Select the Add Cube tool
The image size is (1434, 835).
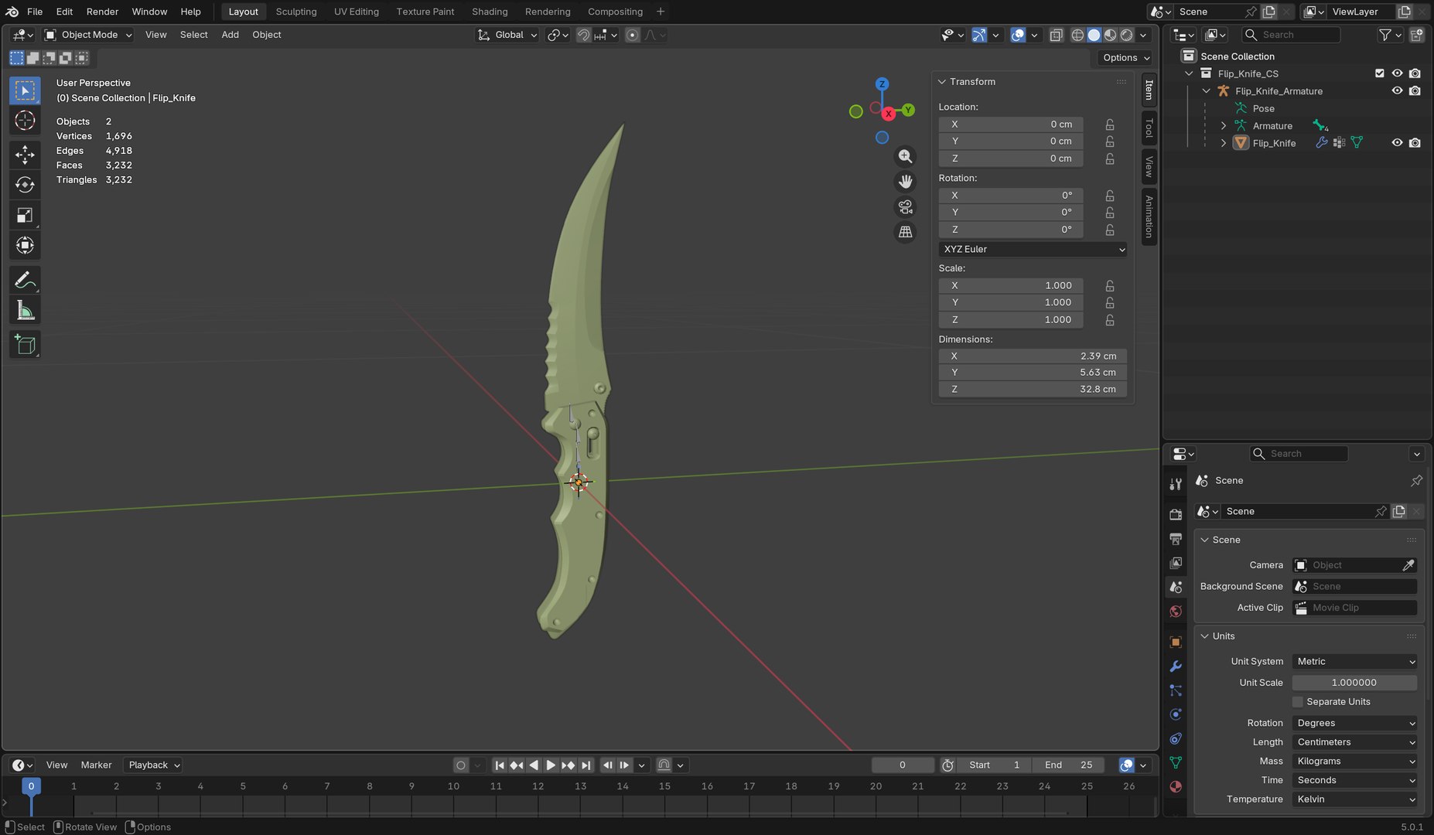(25, 345)
